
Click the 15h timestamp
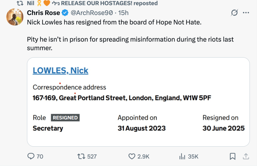123,13
